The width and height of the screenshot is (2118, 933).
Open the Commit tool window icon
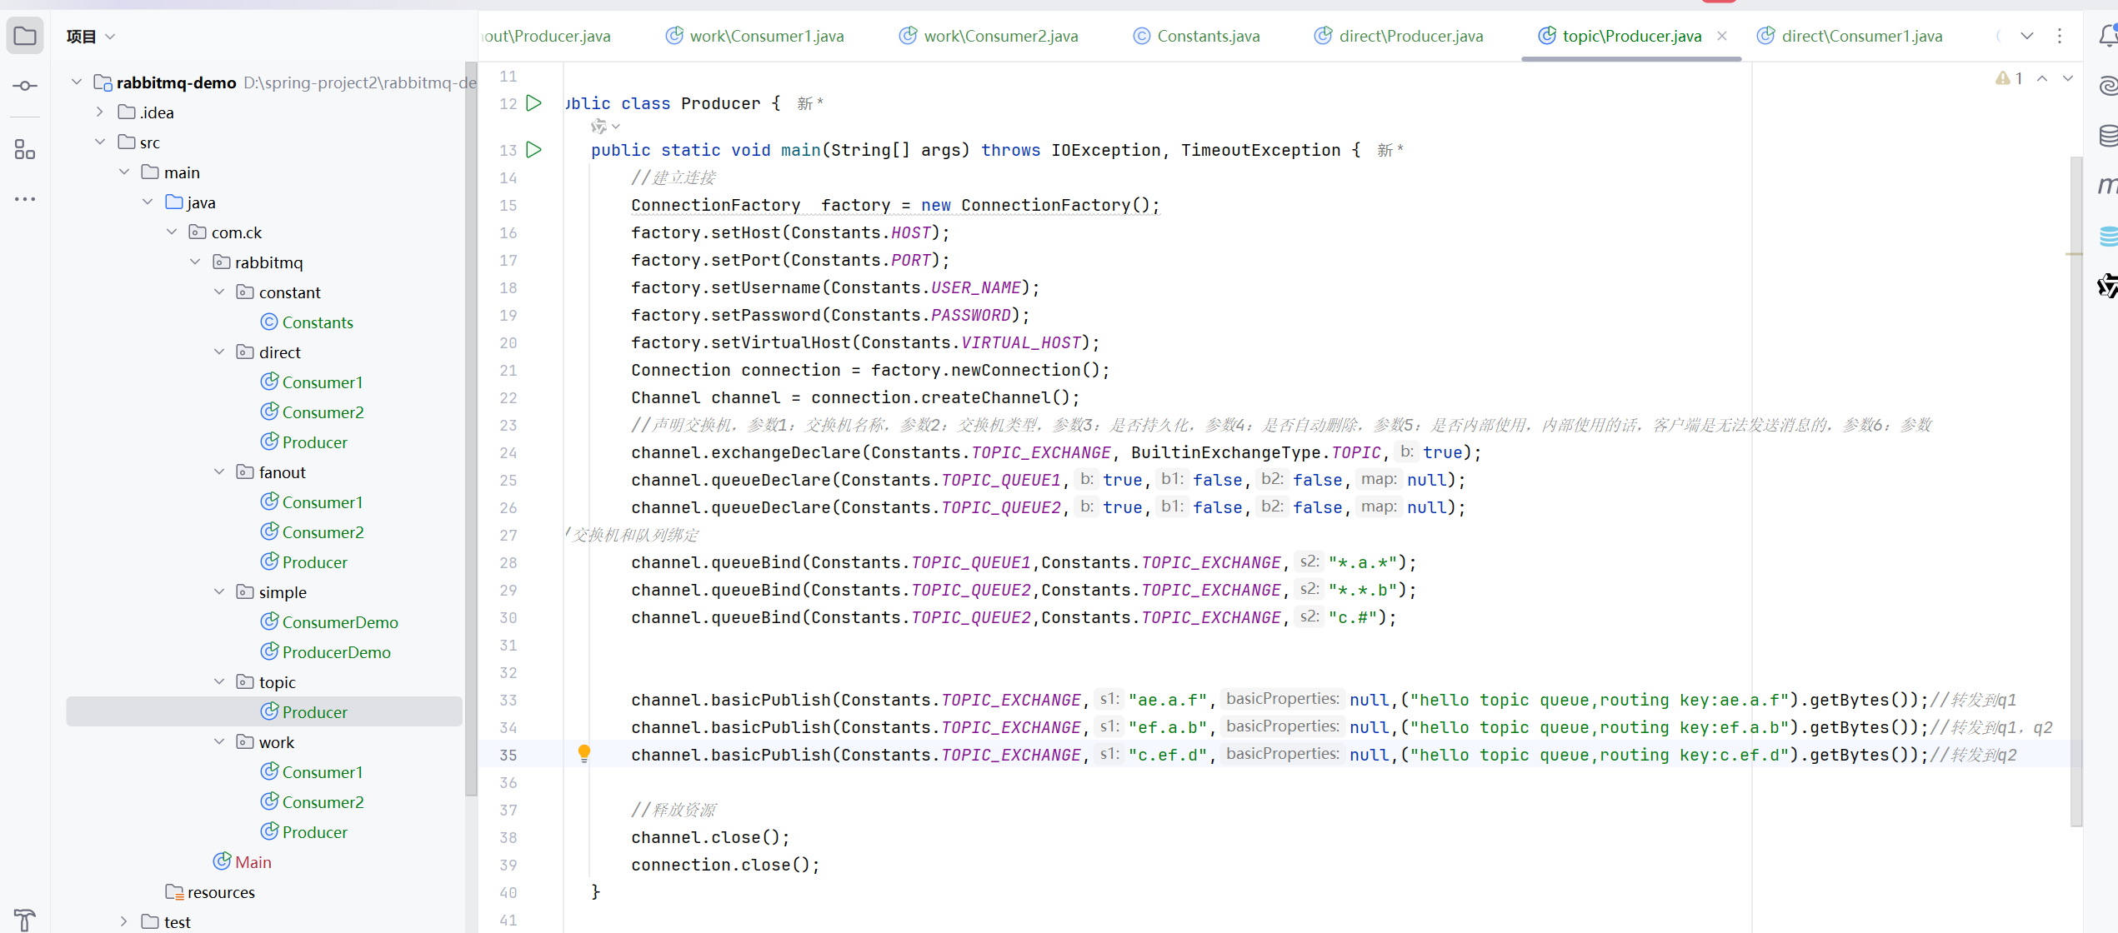pyautogui.click(x=25, y=86)
